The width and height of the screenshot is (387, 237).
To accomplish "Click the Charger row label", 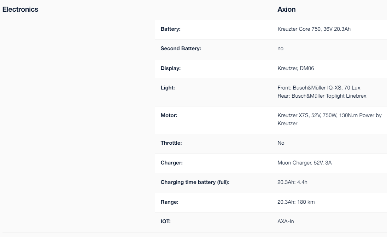I will 171,163.
